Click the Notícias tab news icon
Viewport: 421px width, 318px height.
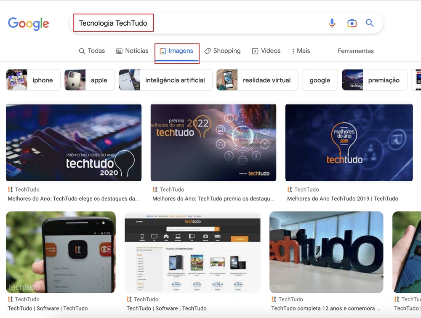120,51
